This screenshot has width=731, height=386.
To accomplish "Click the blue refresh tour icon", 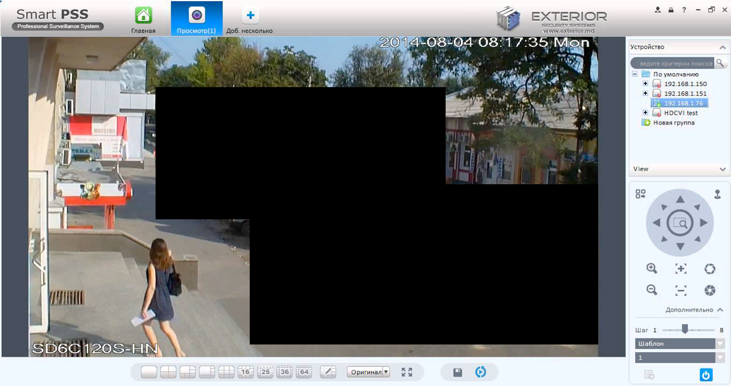I will [x=481, y=372].
